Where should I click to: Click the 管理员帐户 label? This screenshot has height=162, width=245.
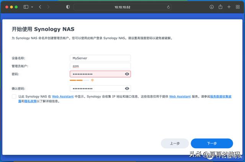[20, 66]
